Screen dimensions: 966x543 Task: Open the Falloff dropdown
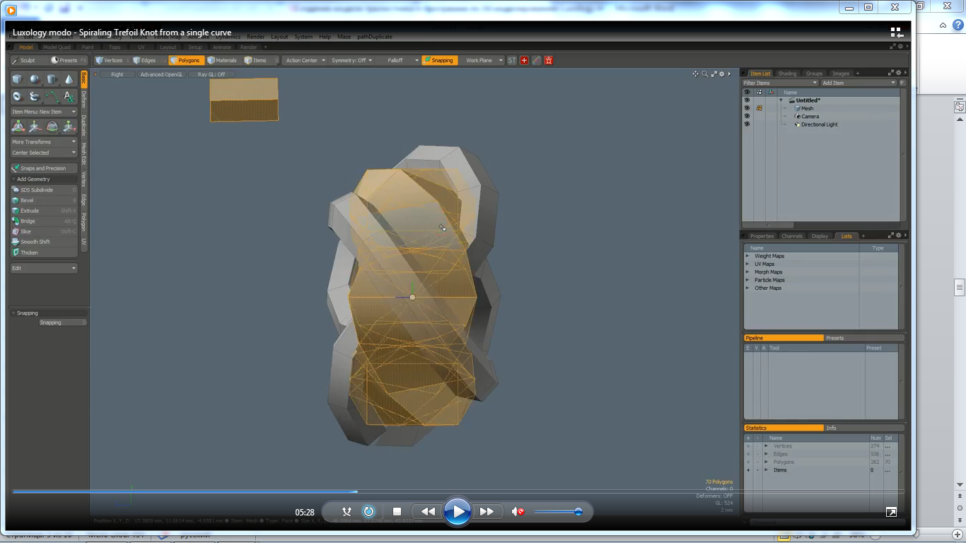click(397, 60)
